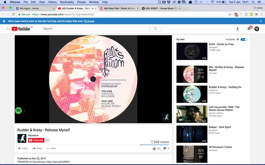This screenshot has width=265, height=165.
Task: Switch to the Add New Post tab
Action: [119, 8]
